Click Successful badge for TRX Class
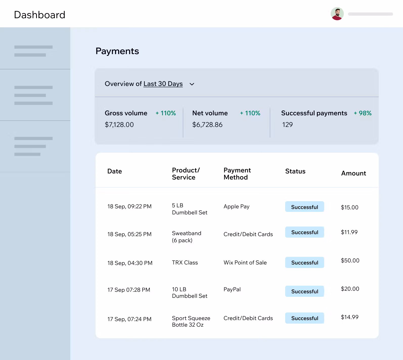This screenshot has width=403, height=360. [x=304, y=262]
